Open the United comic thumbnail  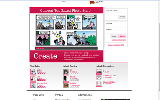point(33,72)
